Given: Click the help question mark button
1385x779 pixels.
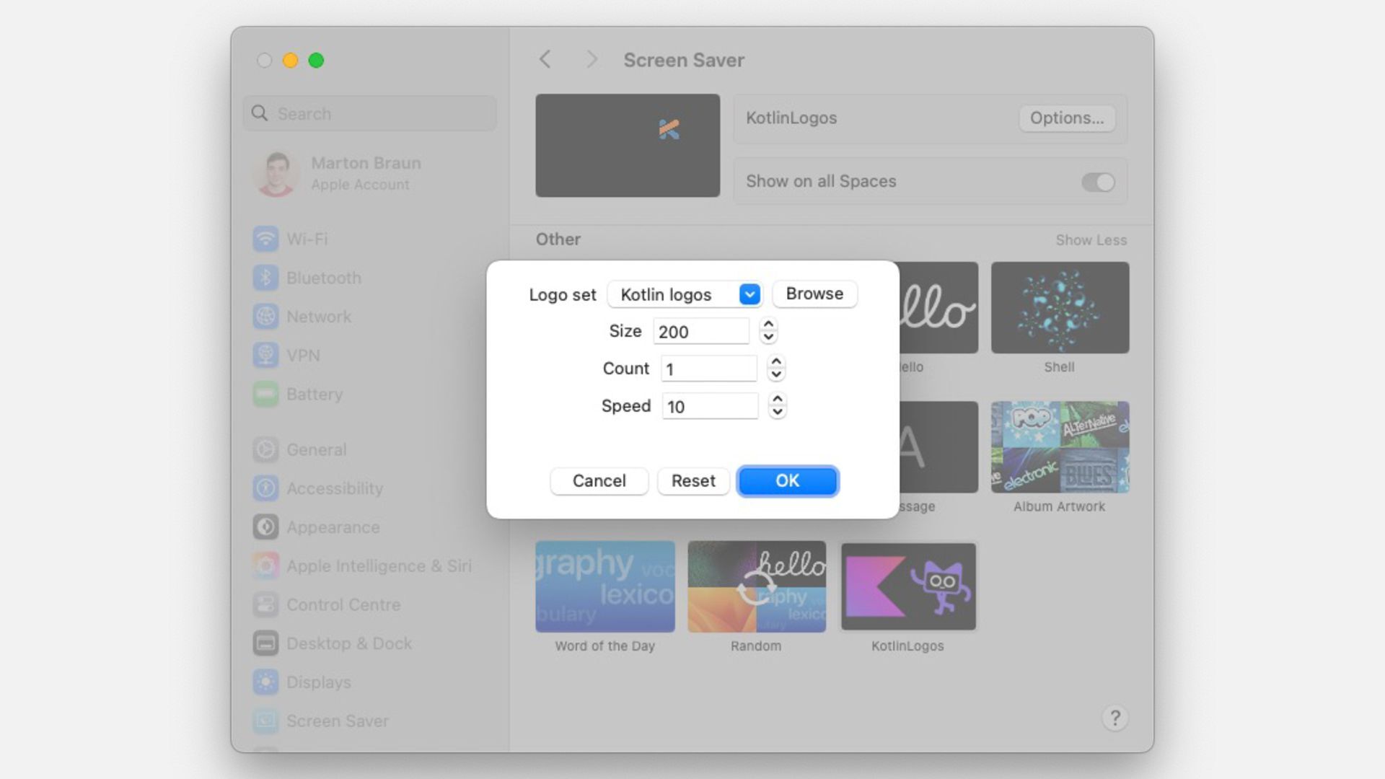Looking at the screenshot, I should click(1114, 718).
